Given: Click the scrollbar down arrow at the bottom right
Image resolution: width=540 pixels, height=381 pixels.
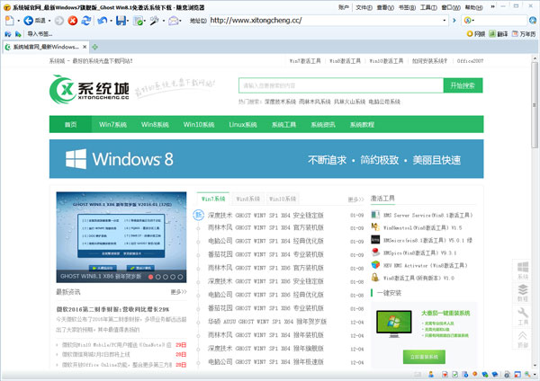Looking at the screenshot, I should [x=535, y=365].
